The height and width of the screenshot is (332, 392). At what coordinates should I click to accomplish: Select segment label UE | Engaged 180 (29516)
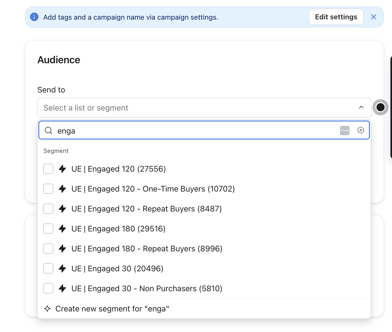point(118,229)
